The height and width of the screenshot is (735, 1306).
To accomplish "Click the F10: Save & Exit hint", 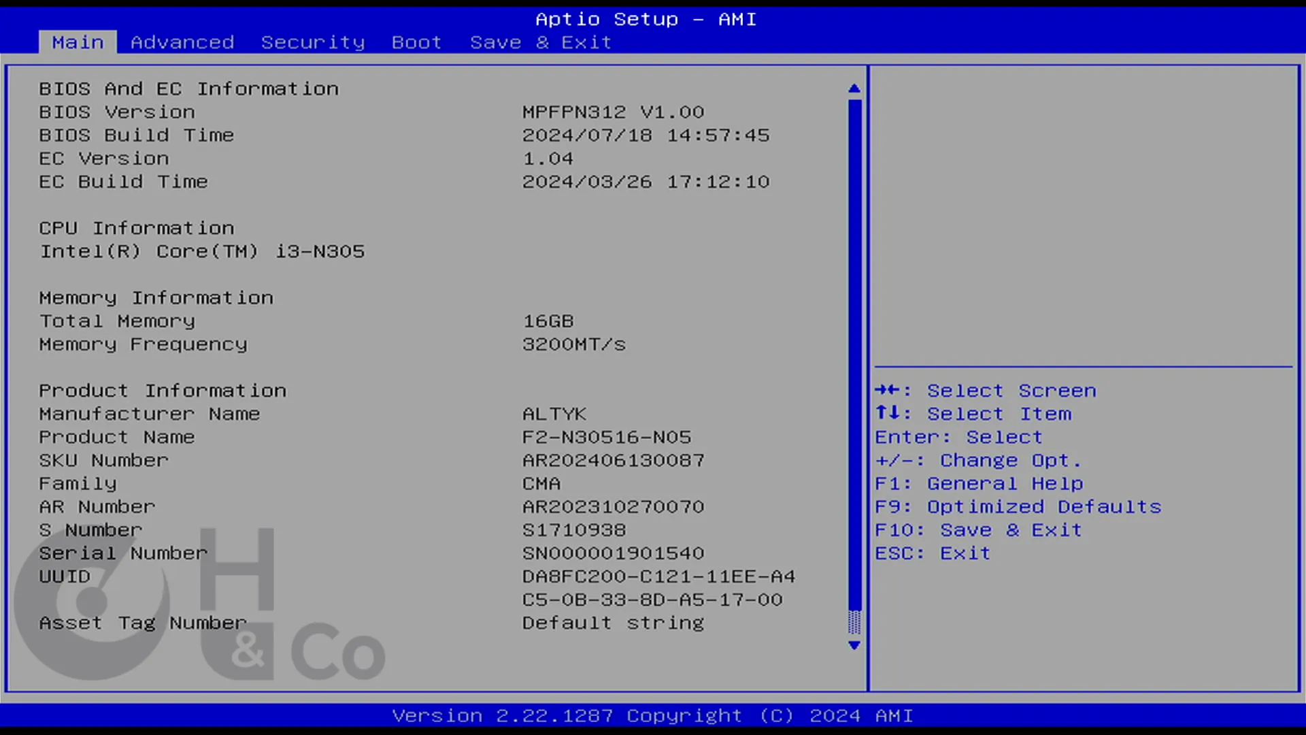I will pyautogui.click(x=978, y=529).
